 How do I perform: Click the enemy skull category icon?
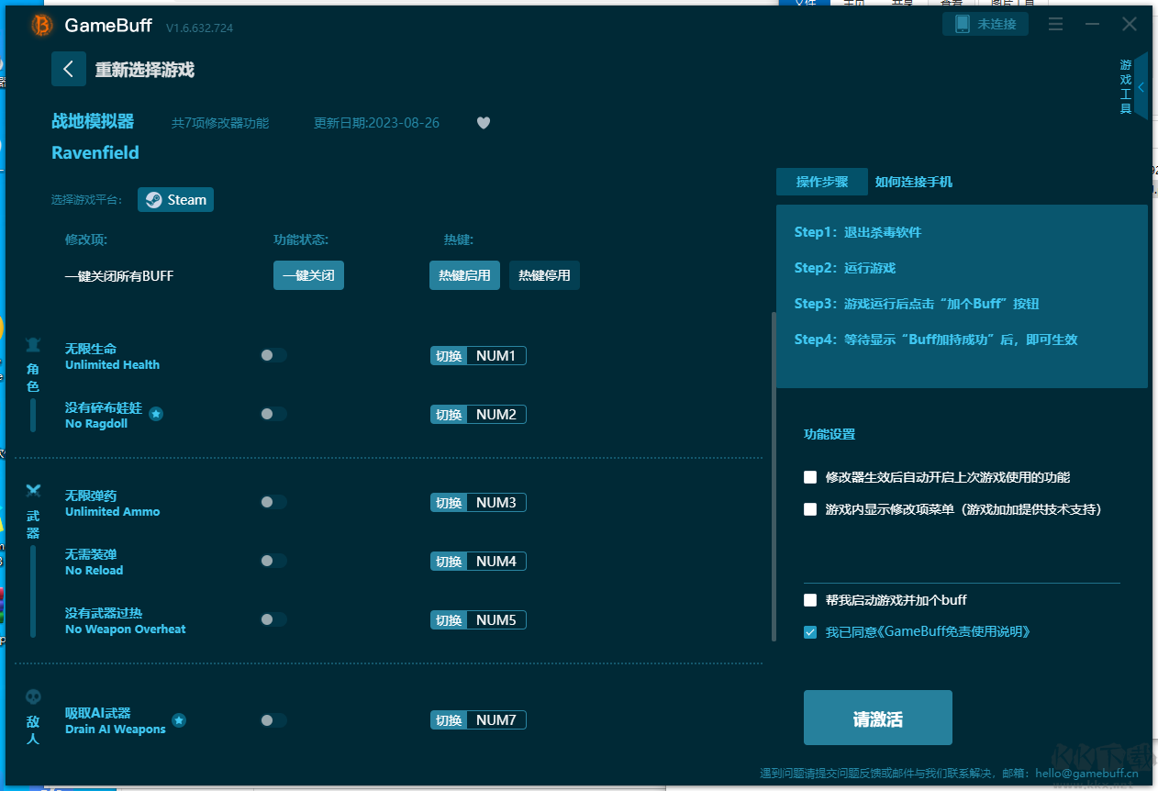pos(33,697)
